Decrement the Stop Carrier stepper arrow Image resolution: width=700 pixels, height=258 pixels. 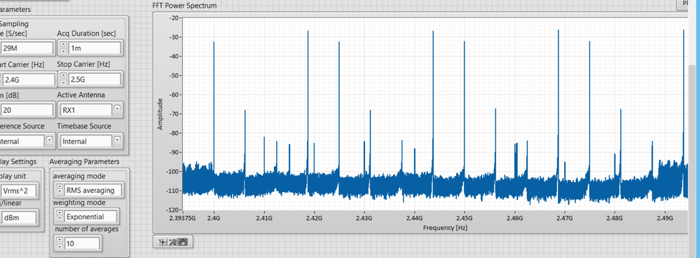point(63,83)
